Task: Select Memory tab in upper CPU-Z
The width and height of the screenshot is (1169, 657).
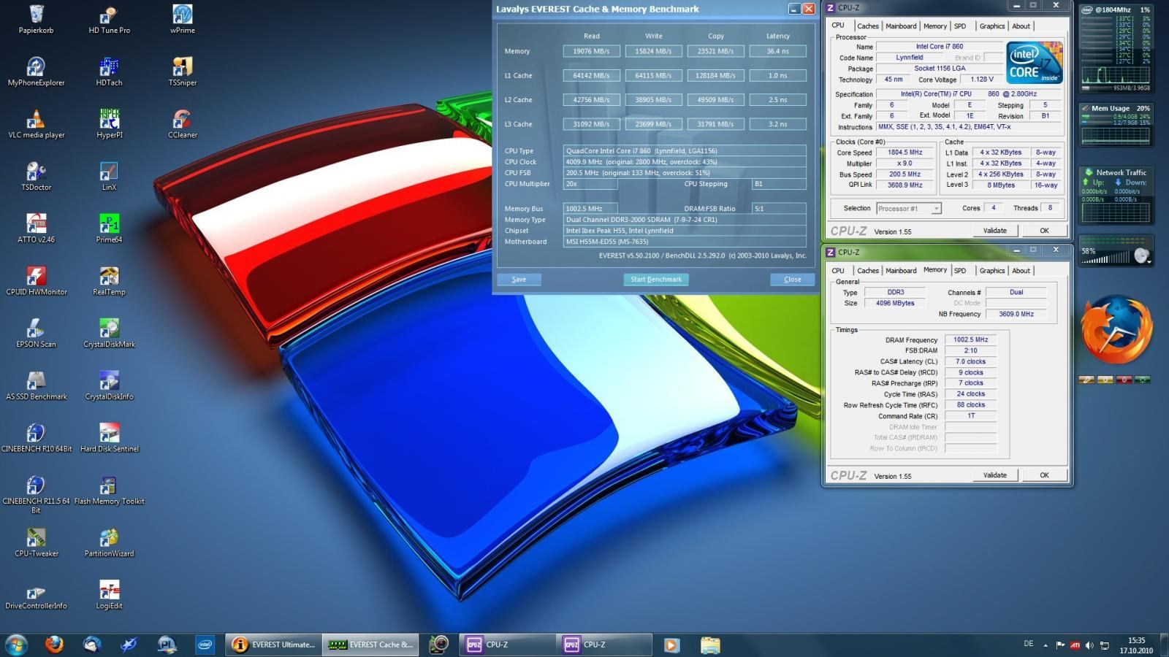Action: pos(935,26)
